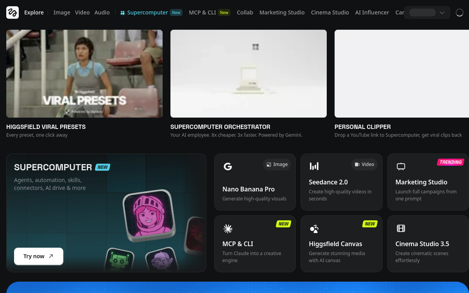Click the New badge next to MCP & CLI nav

point(224,13)
